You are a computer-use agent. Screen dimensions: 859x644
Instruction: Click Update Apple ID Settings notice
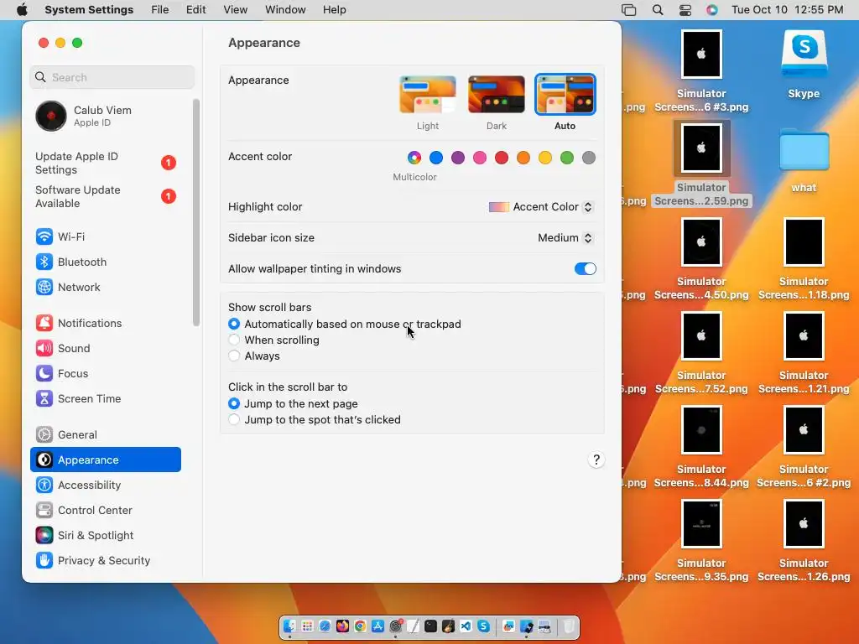click(x=105, y=164)
